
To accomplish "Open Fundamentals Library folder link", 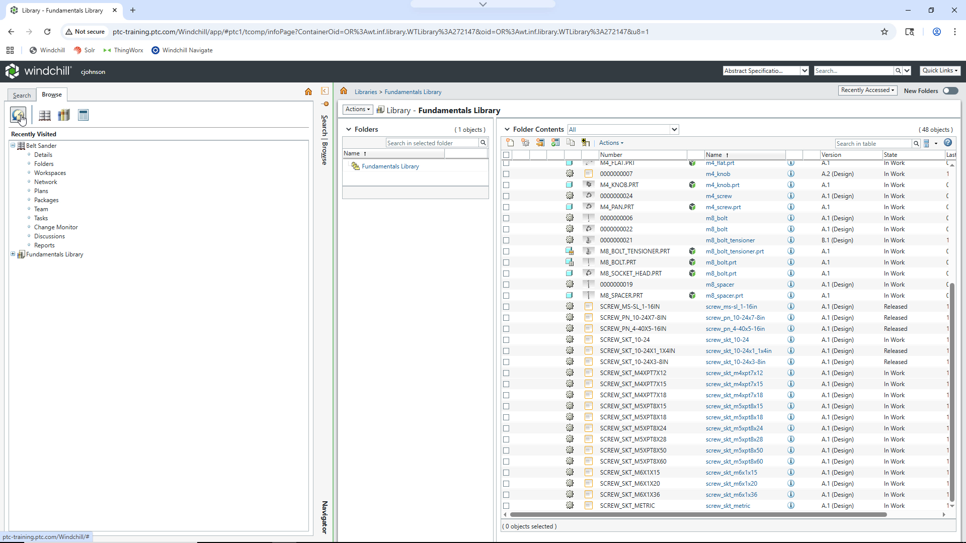I will (x=390, y=166).
